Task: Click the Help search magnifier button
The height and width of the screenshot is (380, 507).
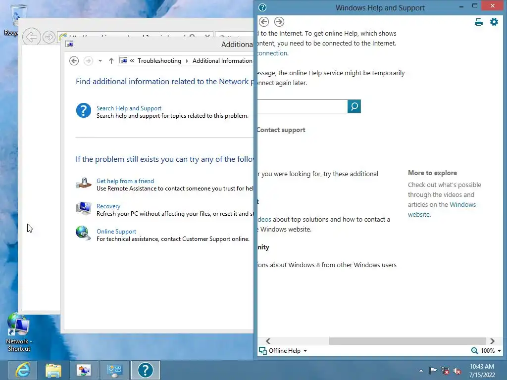Action: [354, 106]
